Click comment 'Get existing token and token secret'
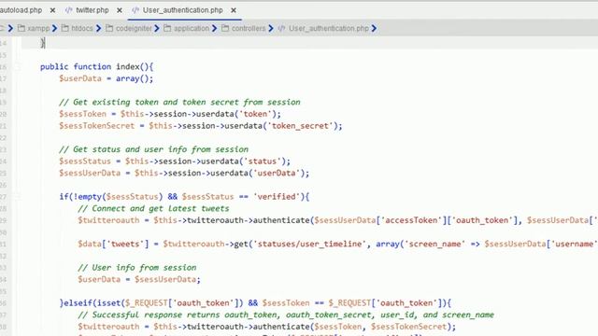The image size is (598, 336). pos(179,102)
